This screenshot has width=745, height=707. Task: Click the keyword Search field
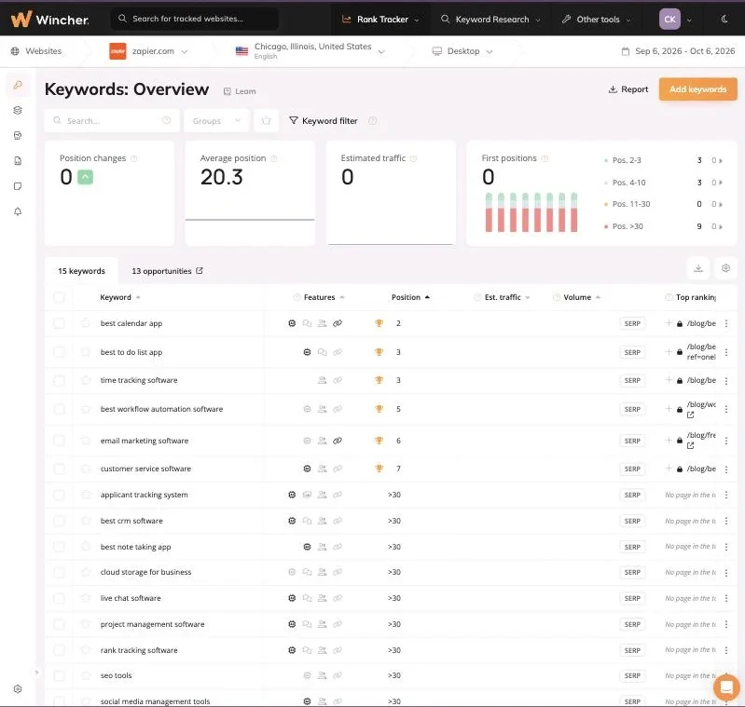point(112,120)
